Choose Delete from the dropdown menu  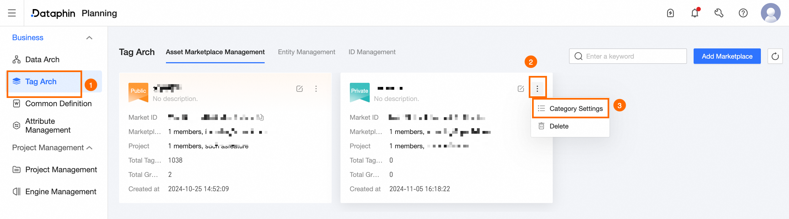tap(559, 126)
